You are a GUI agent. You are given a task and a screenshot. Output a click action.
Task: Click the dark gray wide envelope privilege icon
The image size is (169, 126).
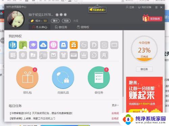74,55
